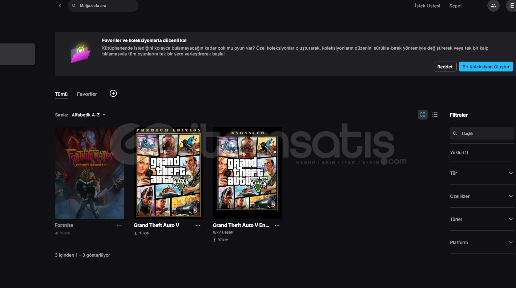Switch to list view layout

click(435, 115)
